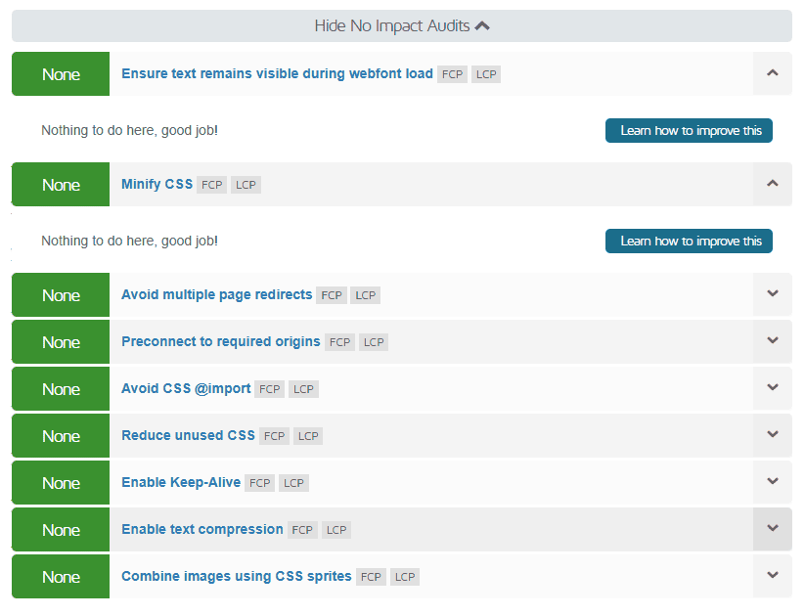Expand Avoid CSS @import chevron
This screenshot has height=616, width=805.
772,388
